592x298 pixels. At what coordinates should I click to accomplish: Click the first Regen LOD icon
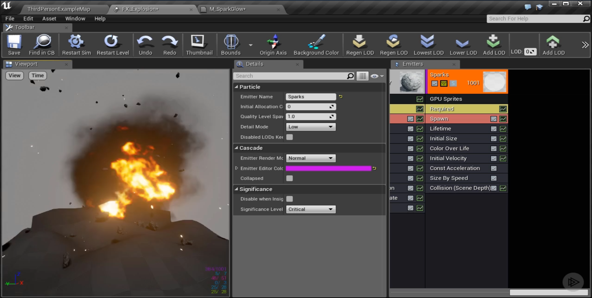[360, 45]
